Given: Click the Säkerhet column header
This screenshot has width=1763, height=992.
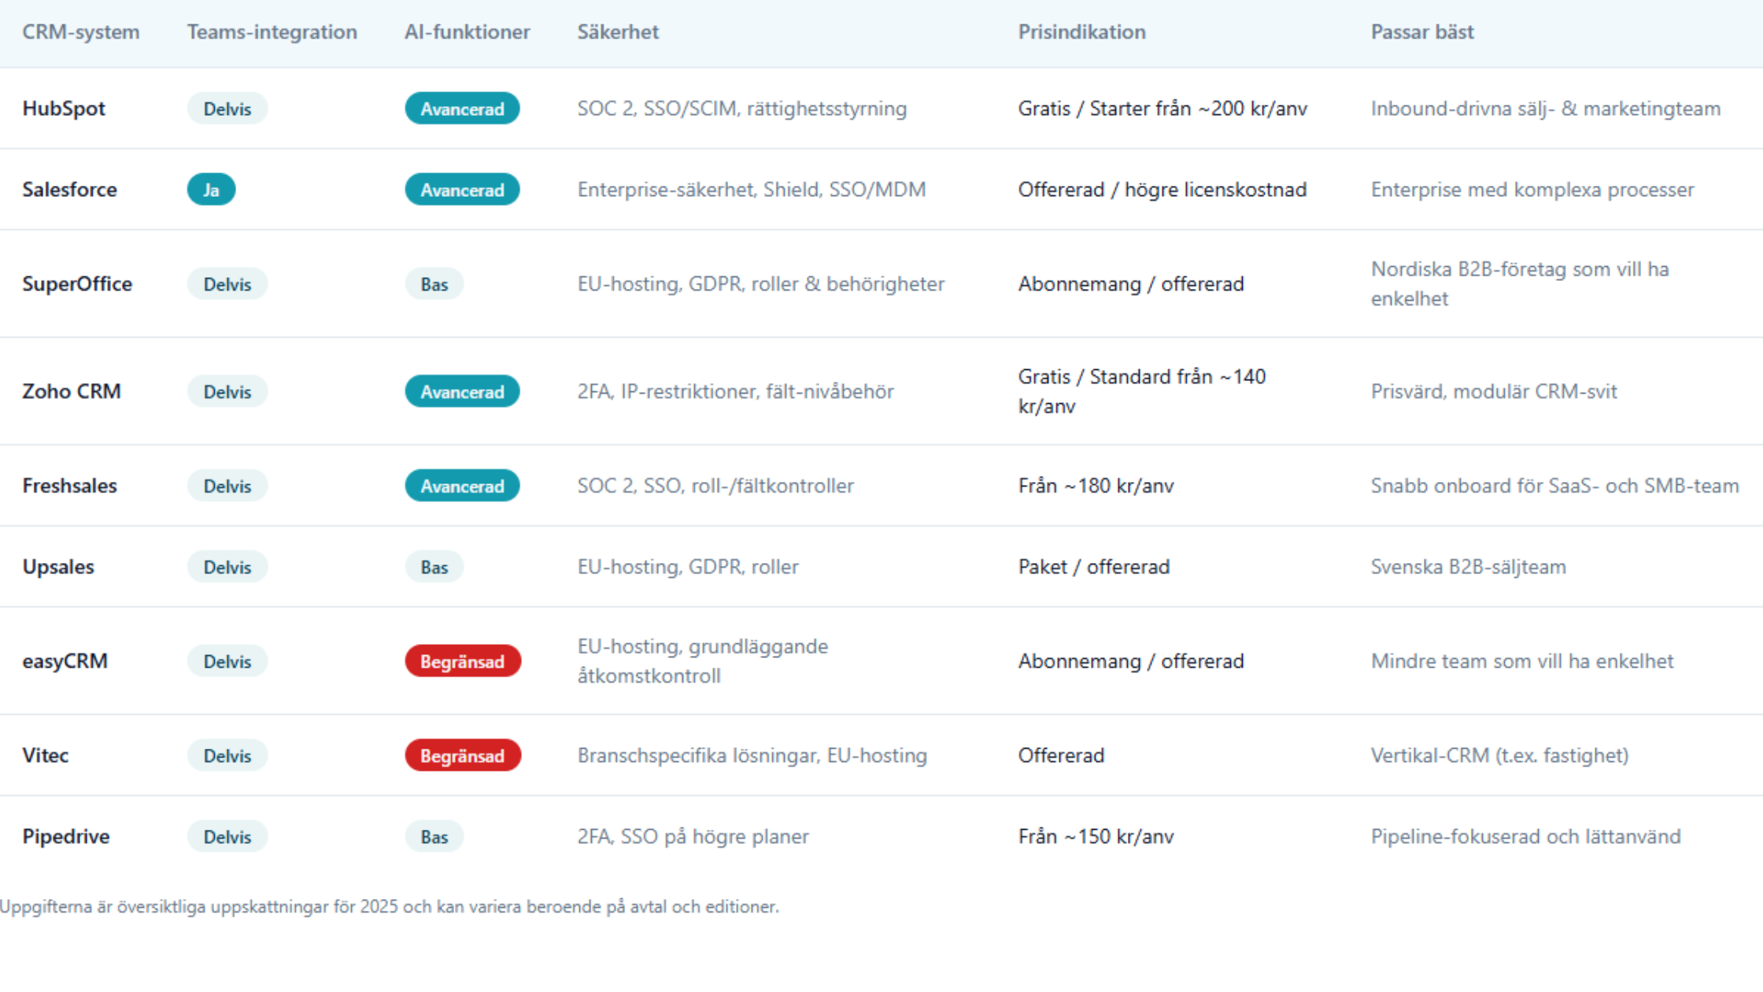Looking at the screenshot, I should [x=618, y=32].
